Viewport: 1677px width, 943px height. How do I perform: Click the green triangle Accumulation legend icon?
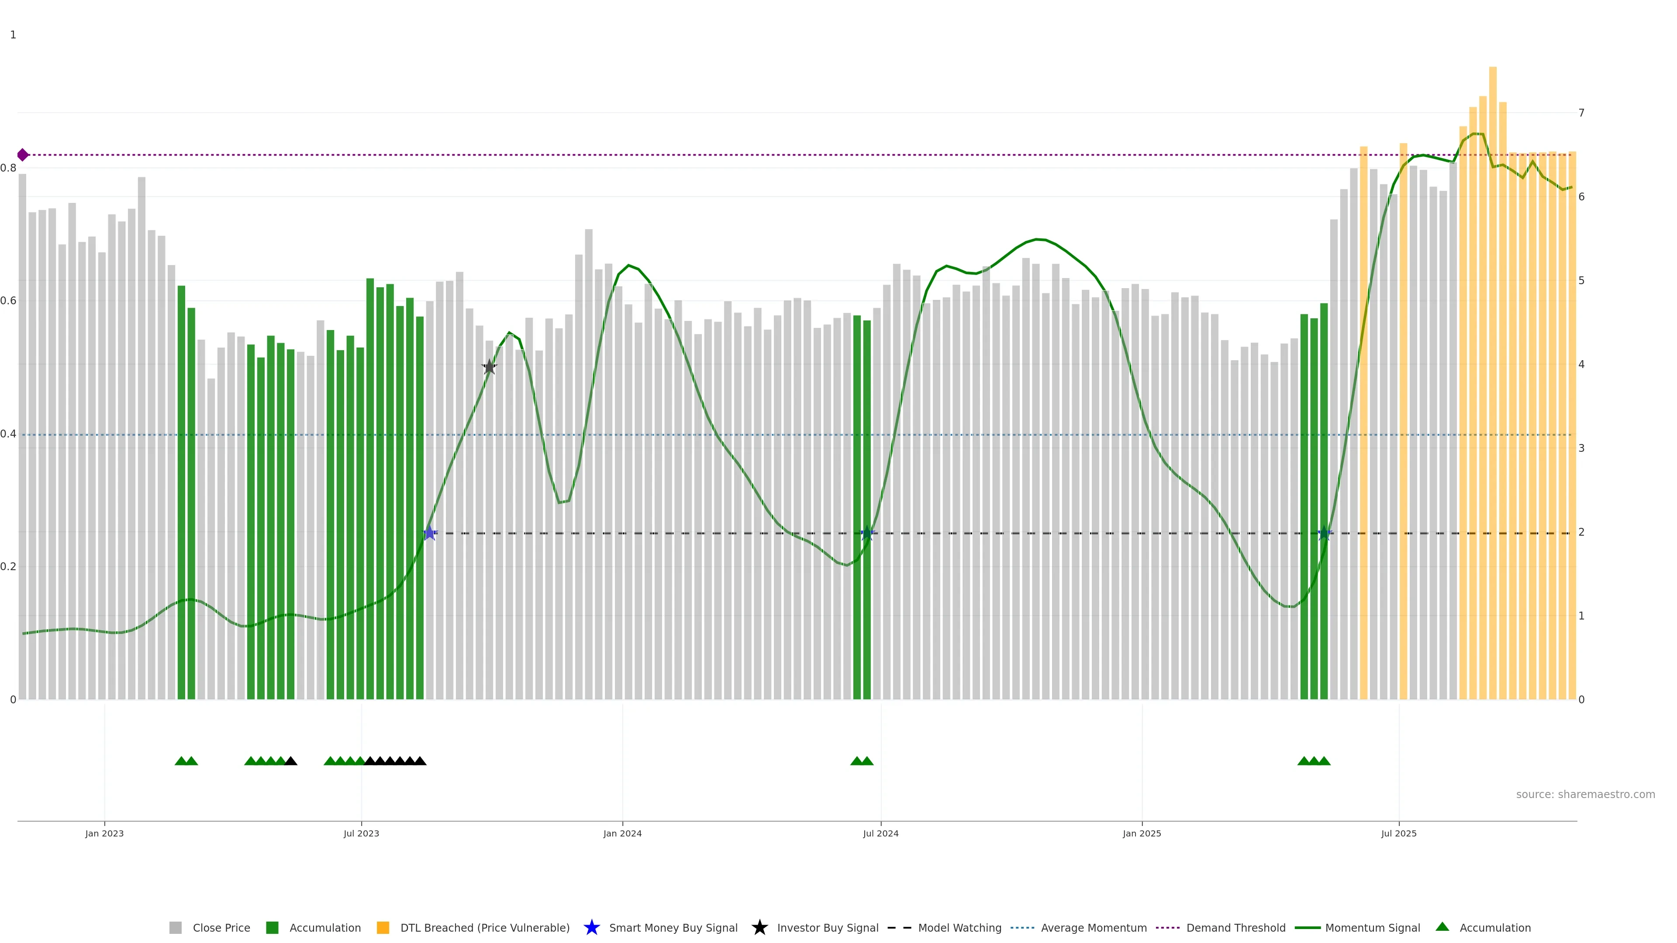1442,927
